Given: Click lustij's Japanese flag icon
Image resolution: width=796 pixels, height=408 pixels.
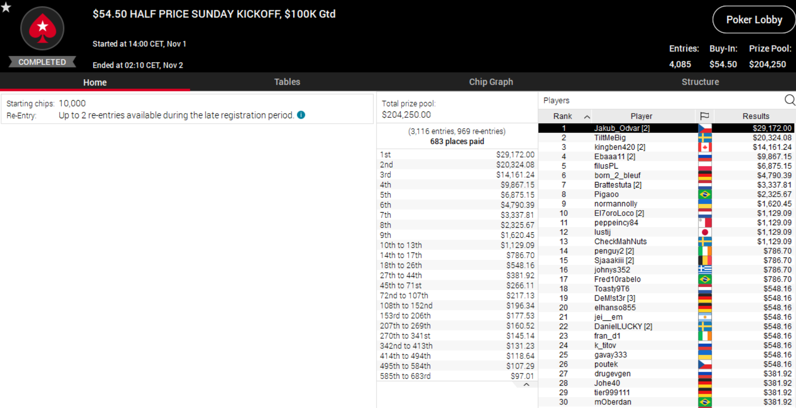Looking at the screenshot, I should point(705,232).
